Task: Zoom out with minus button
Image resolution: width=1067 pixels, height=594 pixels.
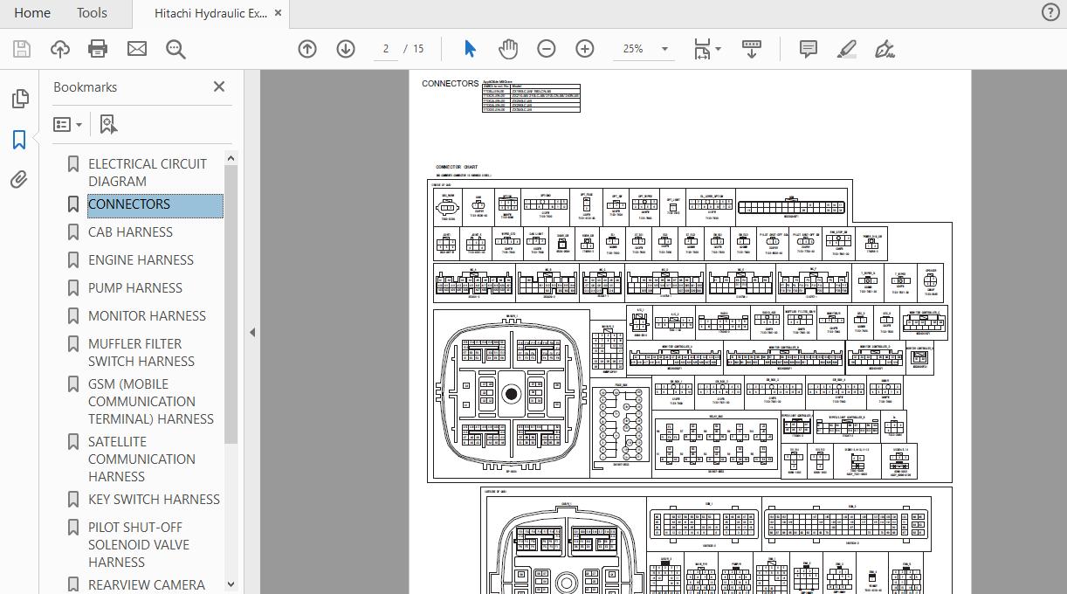Action: [x=547, y=49]
